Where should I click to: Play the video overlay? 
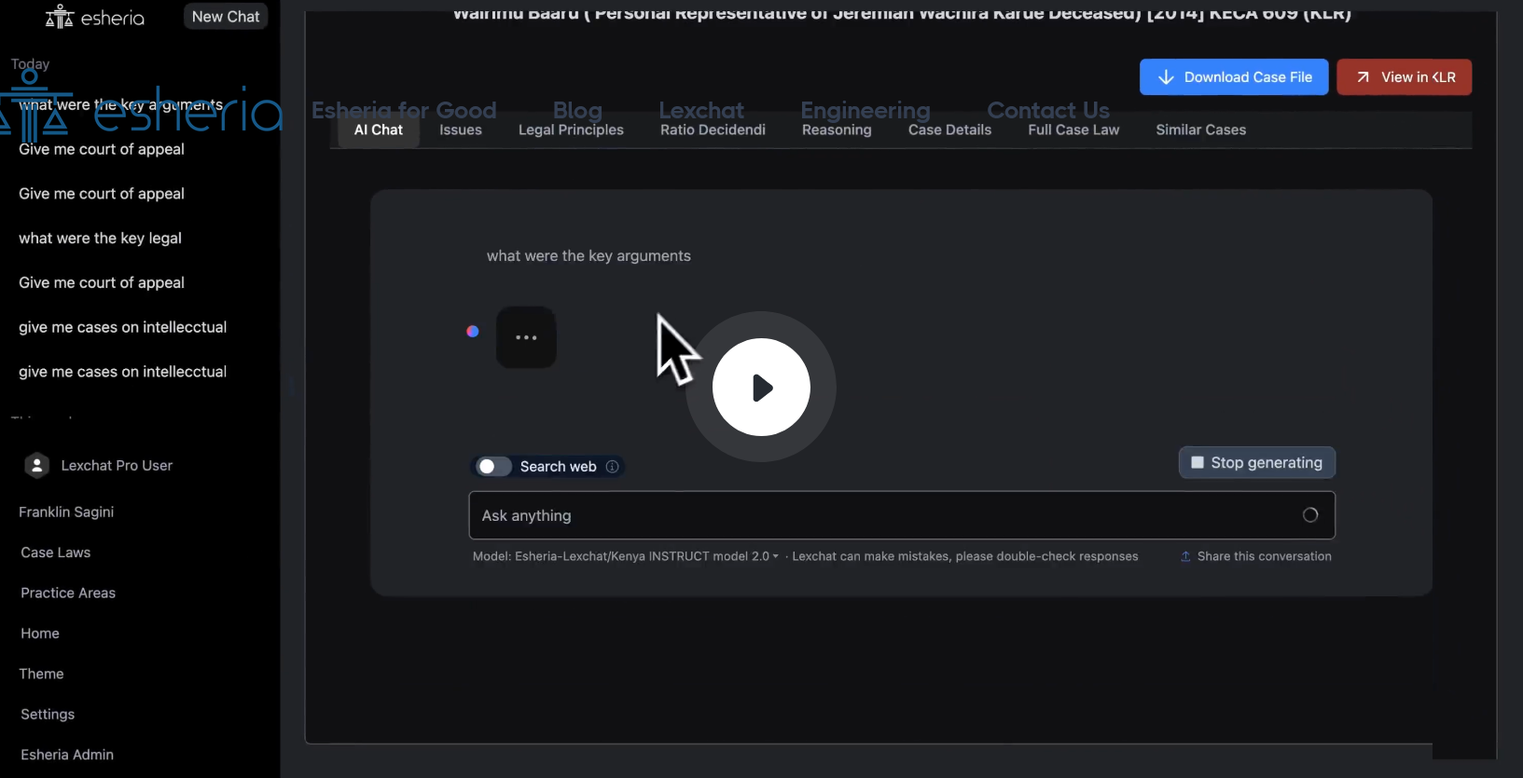click(761, 387)
